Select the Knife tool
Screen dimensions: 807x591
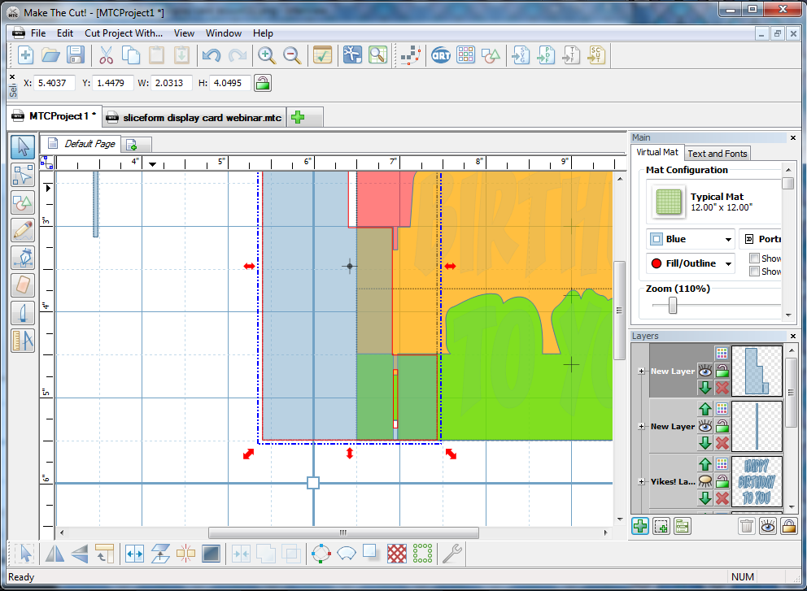tap(23, 313)
